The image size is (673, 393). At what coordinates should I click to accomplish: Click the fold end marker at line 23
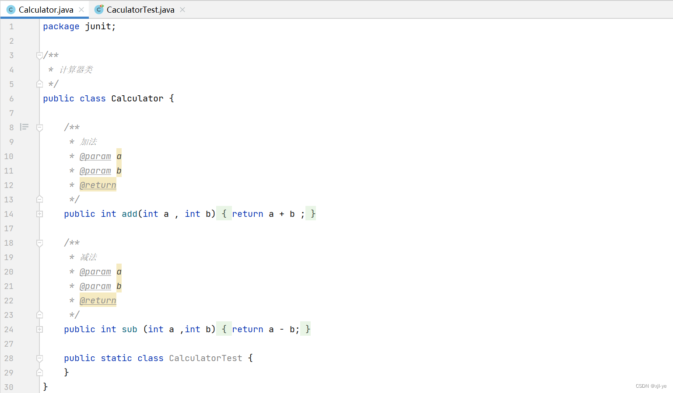click(39, 315)
